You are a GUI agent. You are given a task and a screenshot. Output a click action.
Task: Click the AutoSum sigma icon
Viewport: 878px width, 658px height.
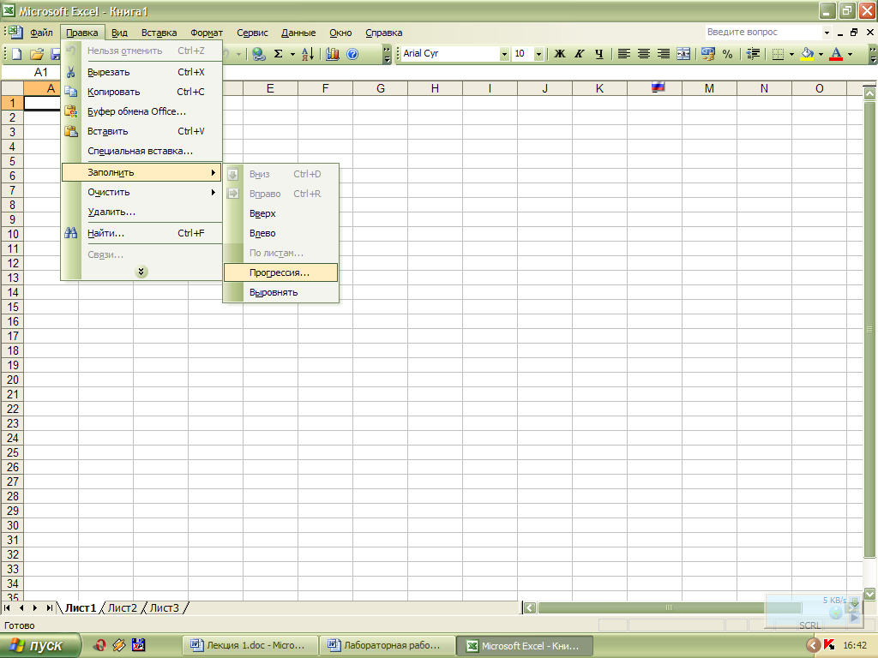click(279, 54)
